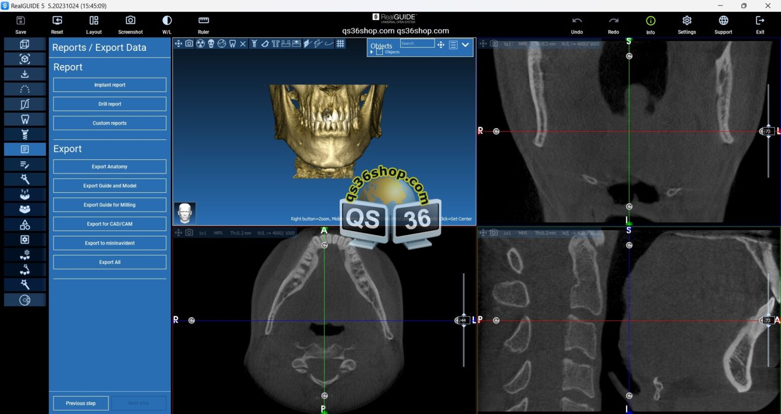781x414 pixels.
Task: Toggle the Objects checkbox in the Objects panel
Action: (379, 51)
